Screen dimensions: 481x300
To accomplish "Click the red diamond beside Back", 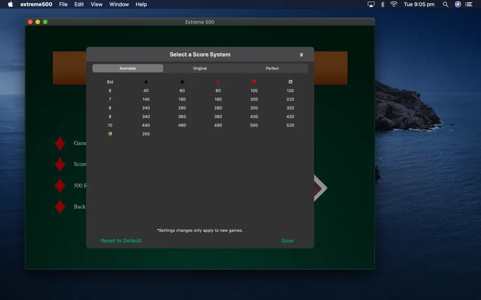I will pos(60,207).
